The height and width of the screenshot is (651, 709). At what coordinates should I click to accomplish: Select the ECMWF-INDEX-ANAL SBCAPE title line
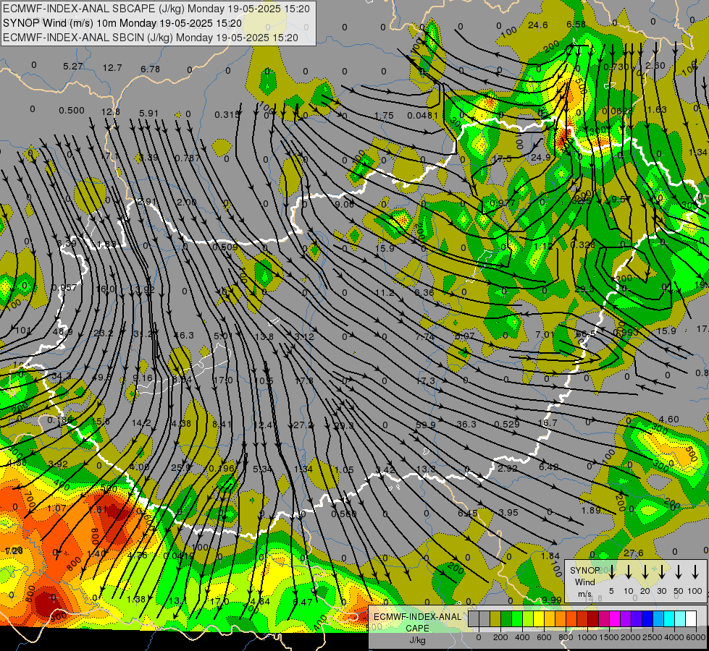(x=156, y=9)
